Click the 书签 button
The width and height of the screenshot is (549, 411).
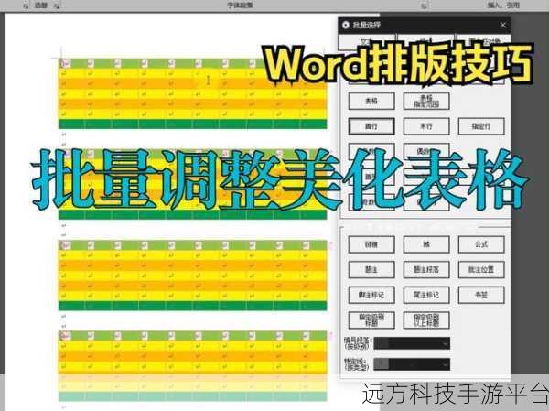tap(481, 295)
